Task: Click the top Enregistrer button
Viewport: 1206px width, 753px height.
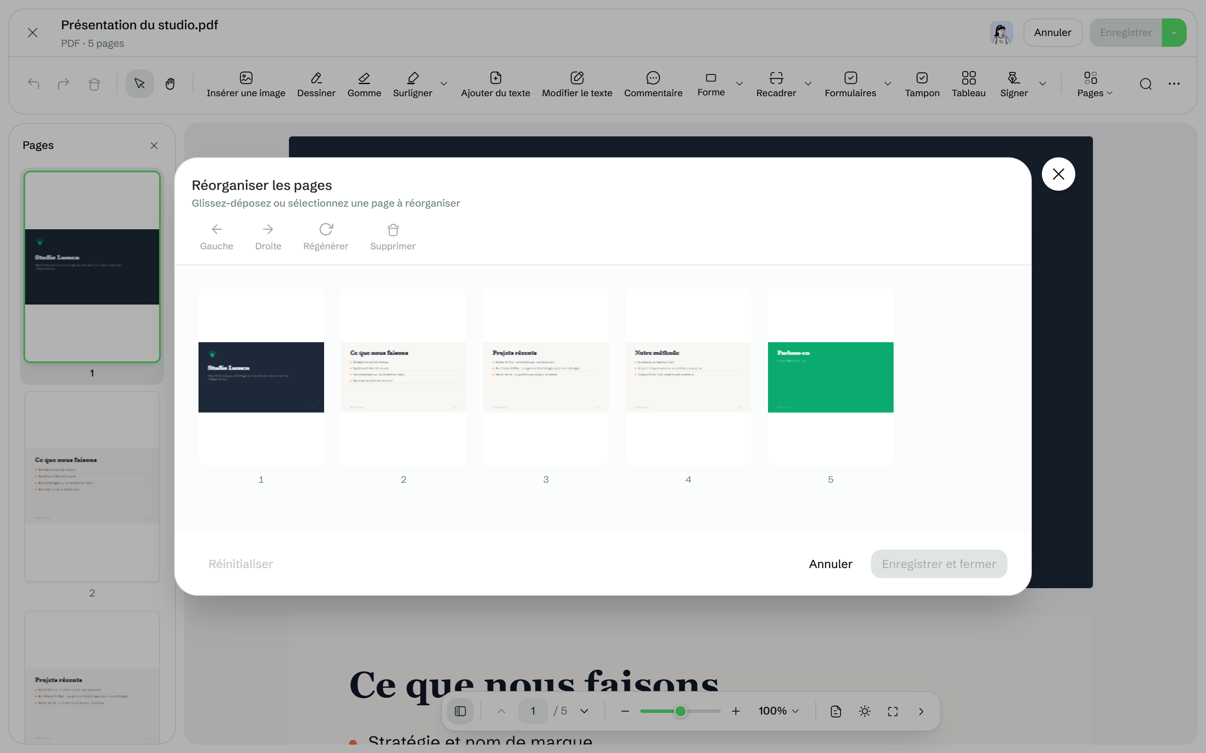Action: pos(1126,33)
